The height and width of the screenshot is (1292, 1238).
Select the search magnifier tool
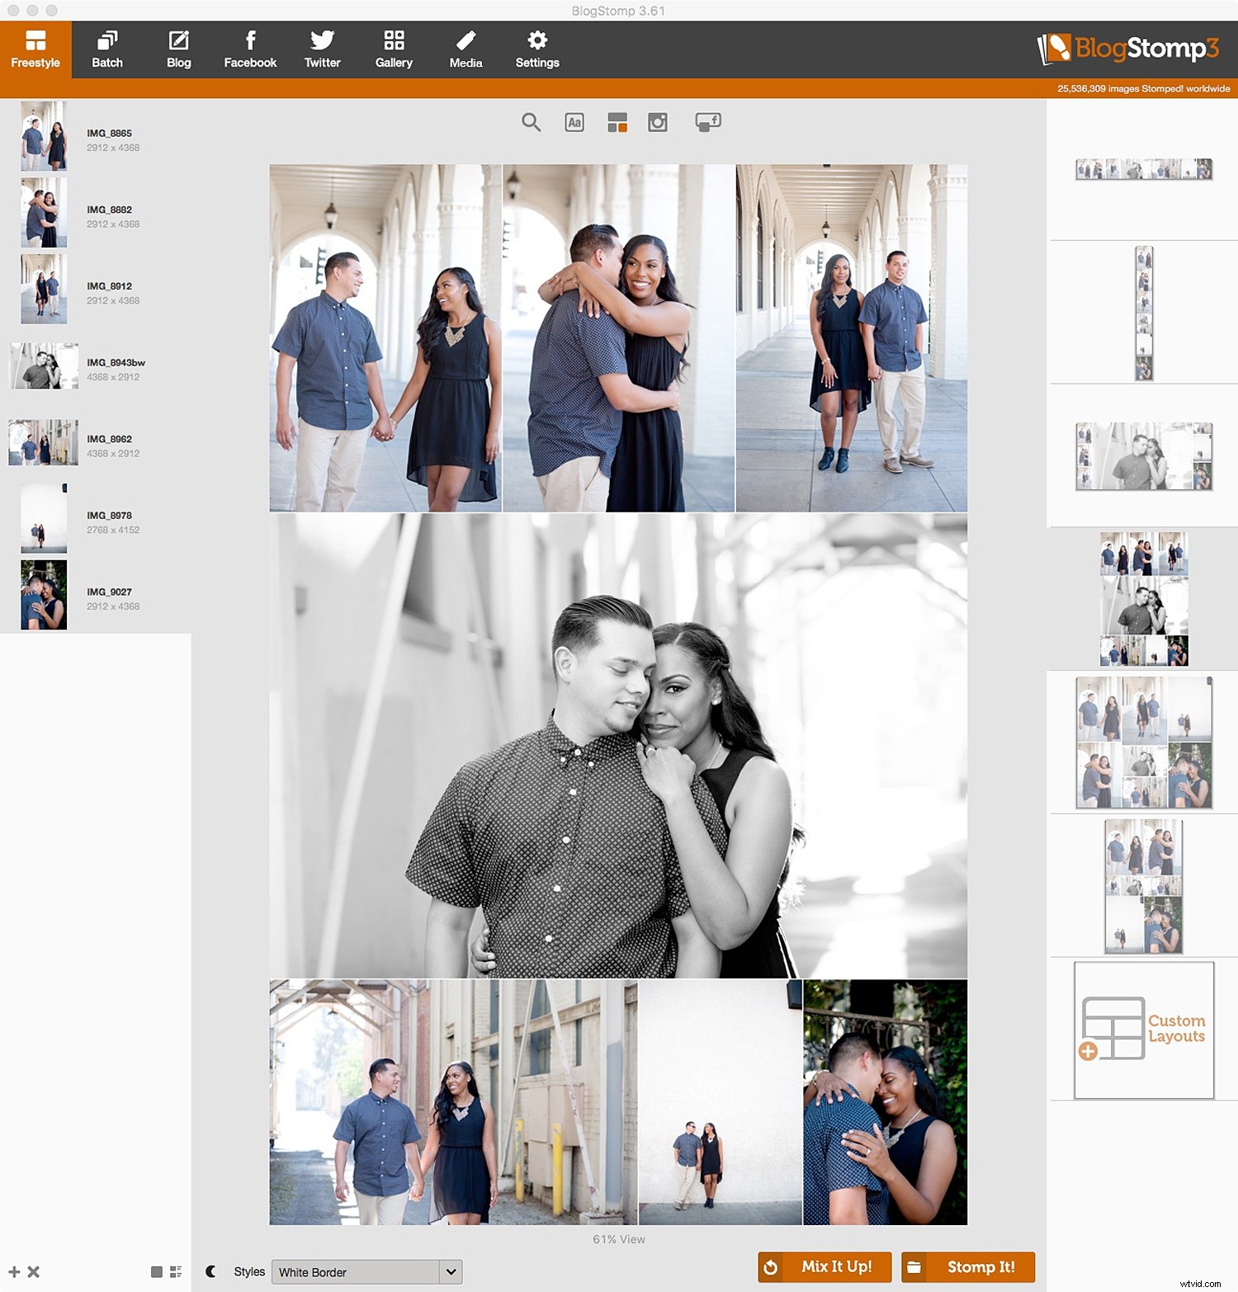532,121
